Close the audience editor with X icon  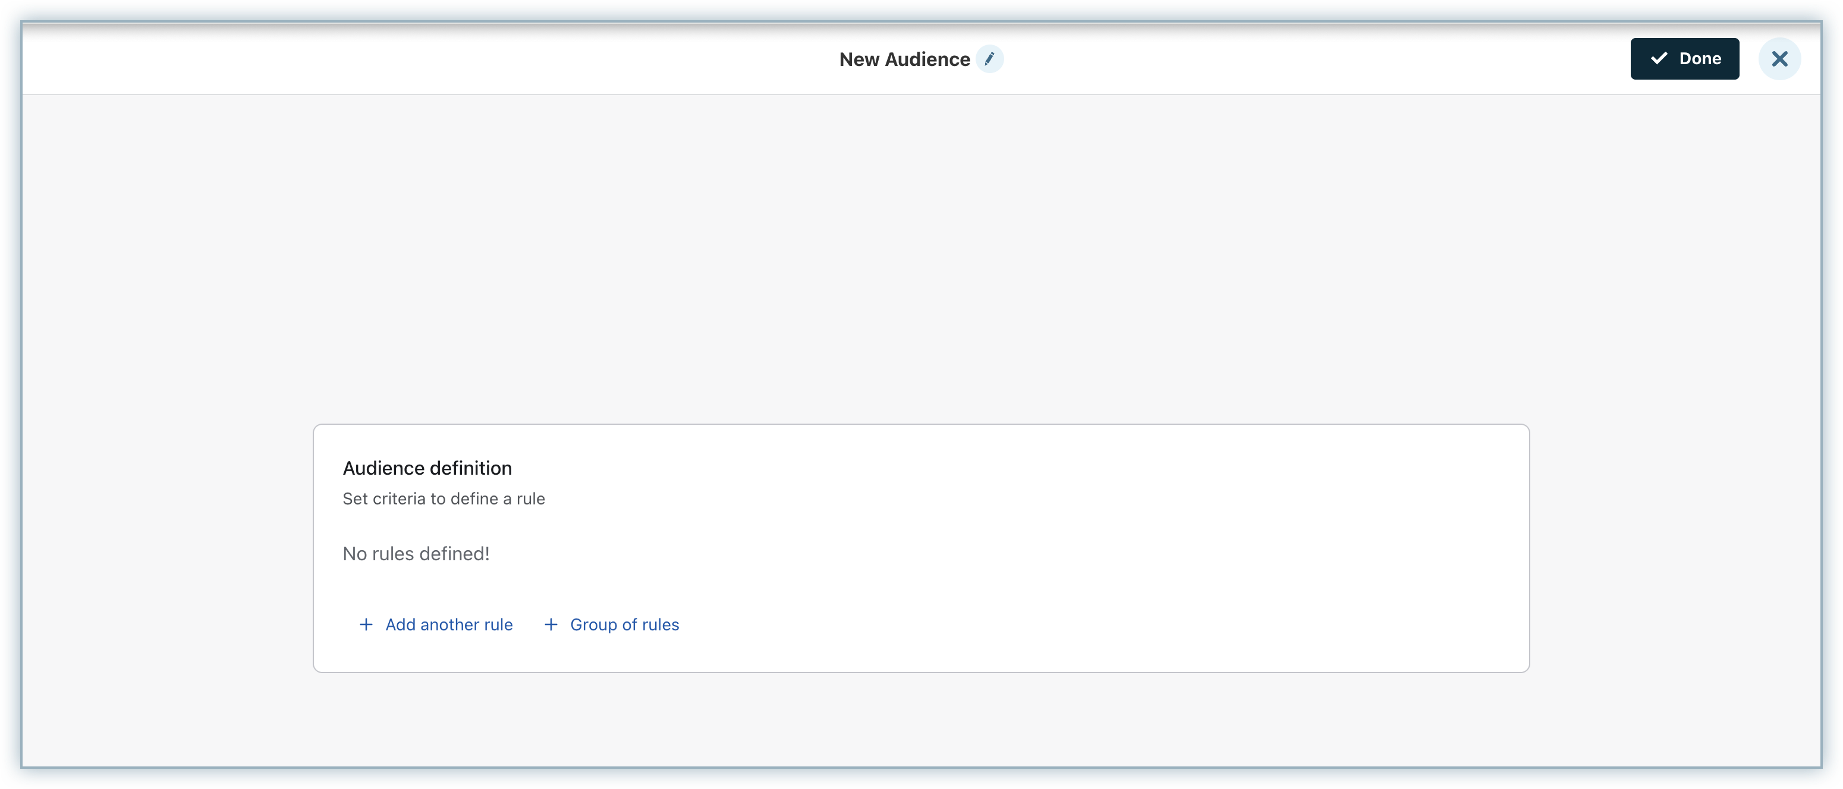1779,59
